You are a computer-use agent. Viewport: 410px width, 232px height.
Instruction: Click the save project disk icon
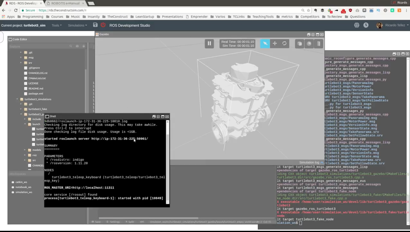point(95,25)
